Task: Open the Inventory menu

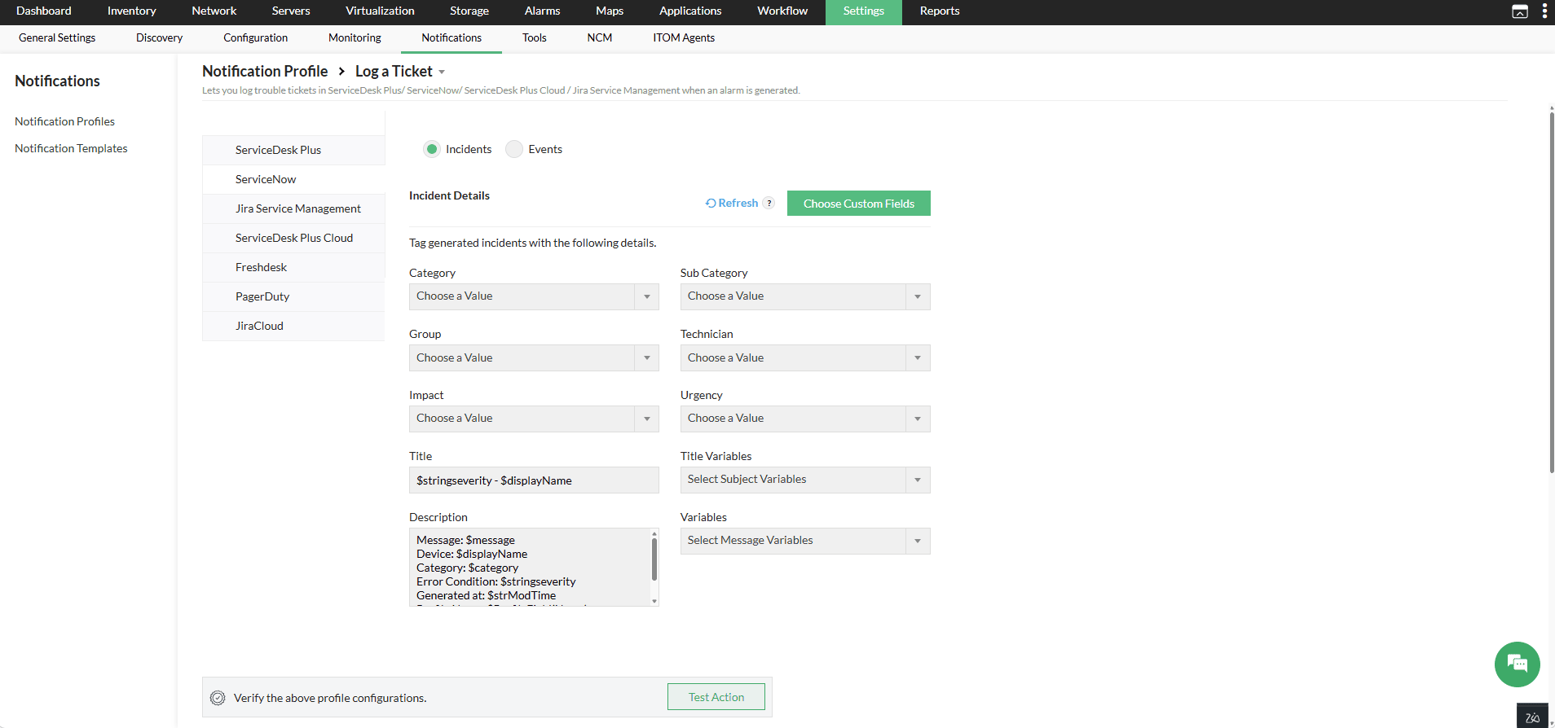Action: click(x=131, y=11)
